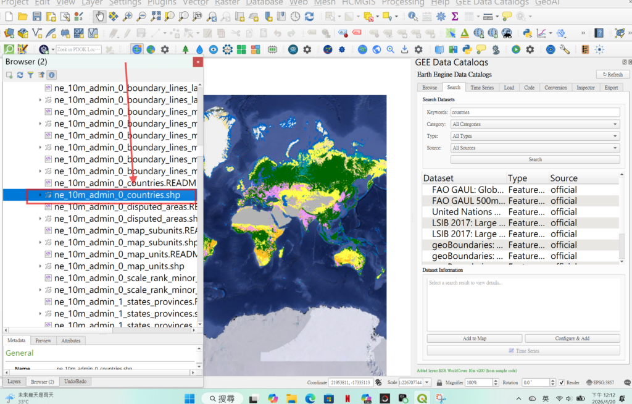
Task: Open the Identify Features tool
Action: (x=412, y=16)
